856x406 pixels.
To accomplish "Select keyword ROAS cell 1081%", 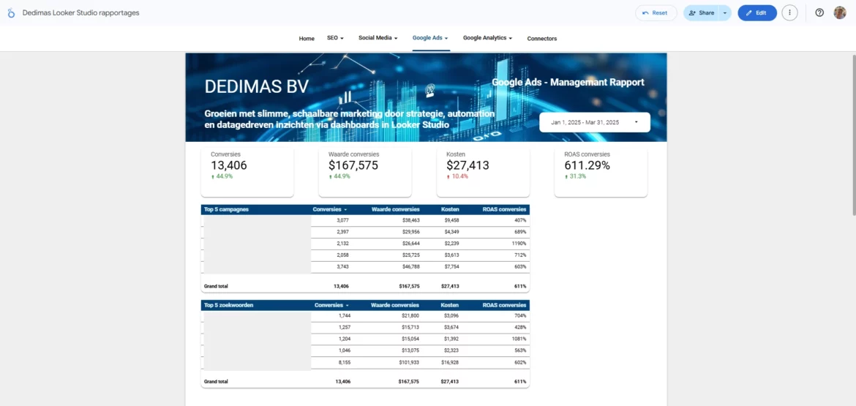I will tap(519, 339).
